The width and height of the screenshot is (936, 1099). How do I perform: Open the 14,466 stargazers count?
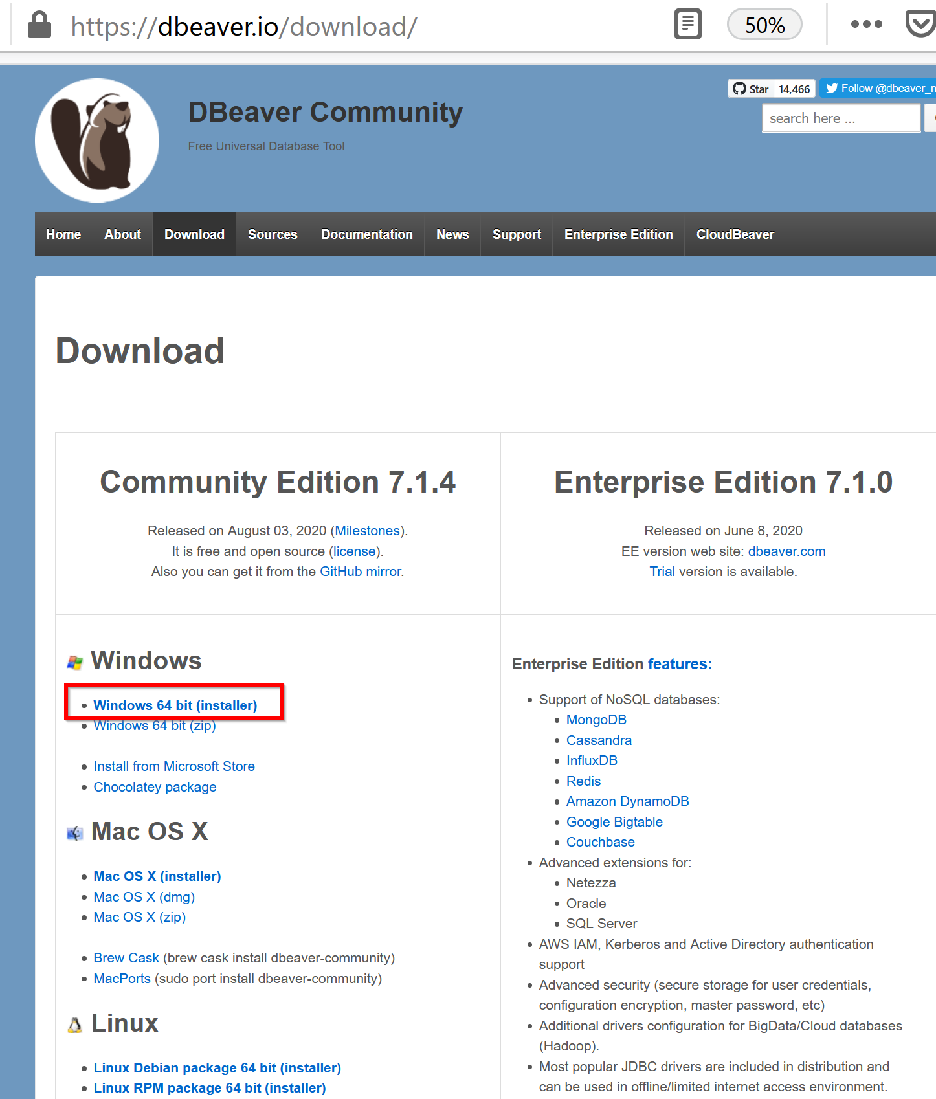794,89
